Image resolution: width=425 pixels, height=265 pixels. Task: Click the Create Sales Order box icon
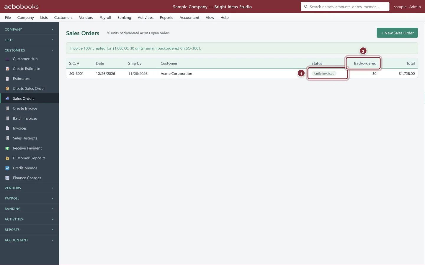tap(7, 88)
